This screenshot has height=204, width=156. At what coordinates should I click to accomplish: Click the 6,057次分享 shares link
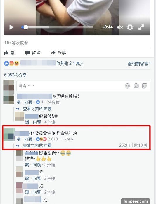pyautogui.click(x=15, y=75)
